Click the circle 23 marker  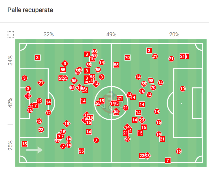click(x=41, y=130)
